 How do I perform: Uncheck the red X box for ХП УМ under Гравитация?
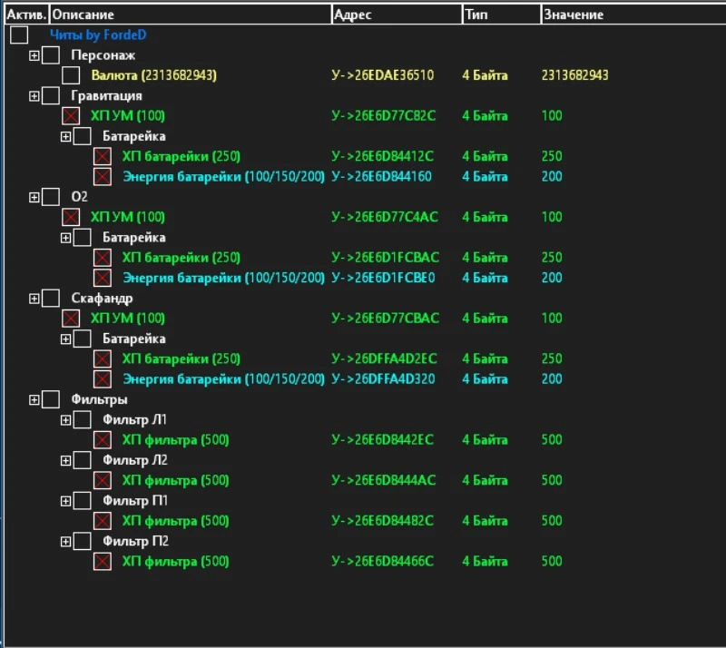[x=71, y=116]
